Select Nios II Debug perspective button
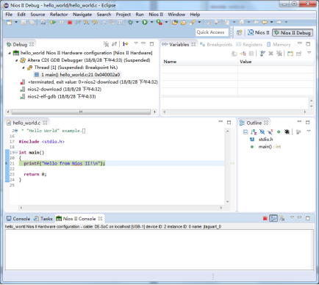Screen dimensions: 319x285 (x=293, y=33)
